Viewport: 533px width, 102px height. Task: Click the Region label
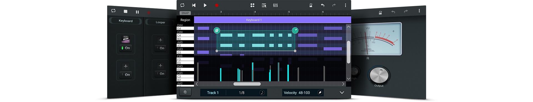point(185,20)
